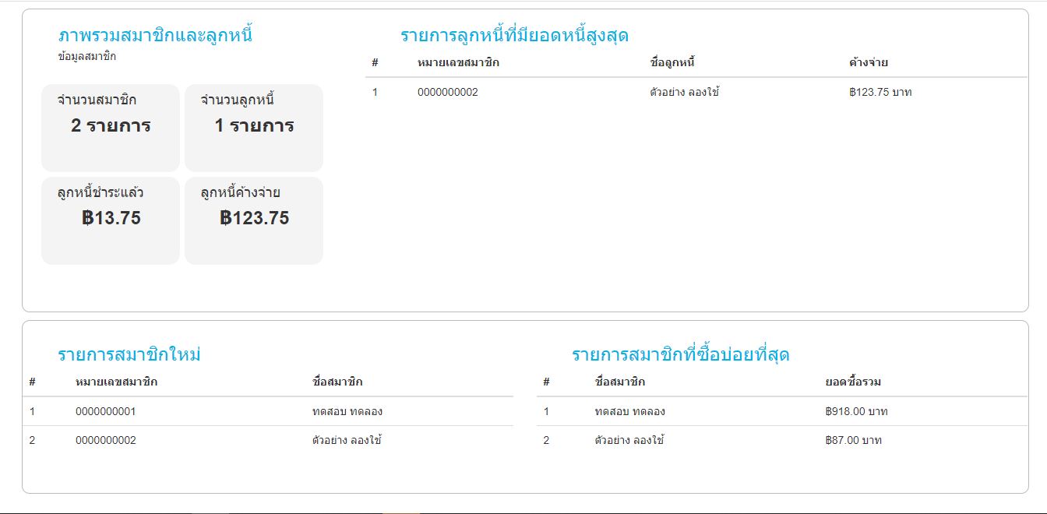Click the ชื่อลูกหนี้ column header

coord(672,63)
